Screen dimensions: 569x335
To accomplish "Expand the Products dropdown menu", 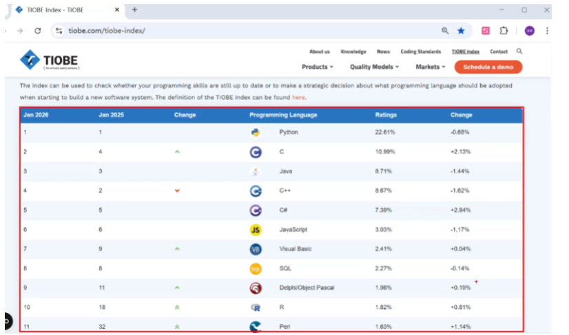I will 317,67.
